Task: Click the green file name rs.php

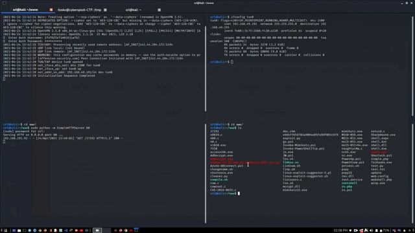Action: pyautogui.click(x=347, y=186)
